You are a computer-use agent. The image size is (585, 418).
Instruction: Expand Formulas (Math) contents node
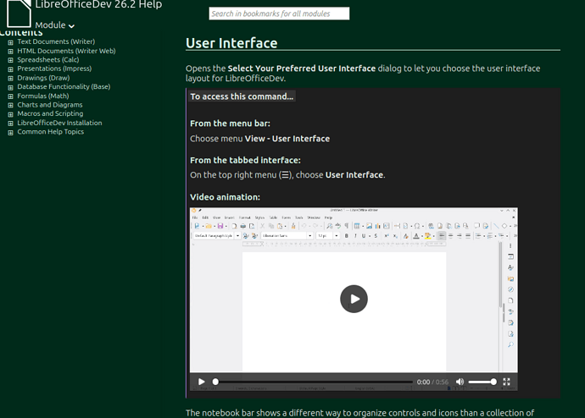click(x=10, y=96)
